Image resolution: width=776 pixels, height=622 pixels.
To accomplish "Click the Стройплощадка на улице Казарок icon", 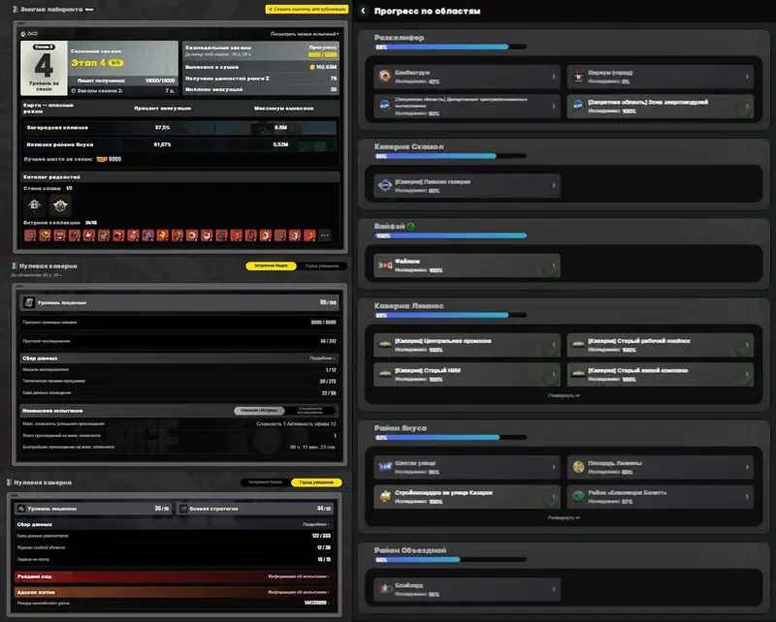I will [385, 496].
